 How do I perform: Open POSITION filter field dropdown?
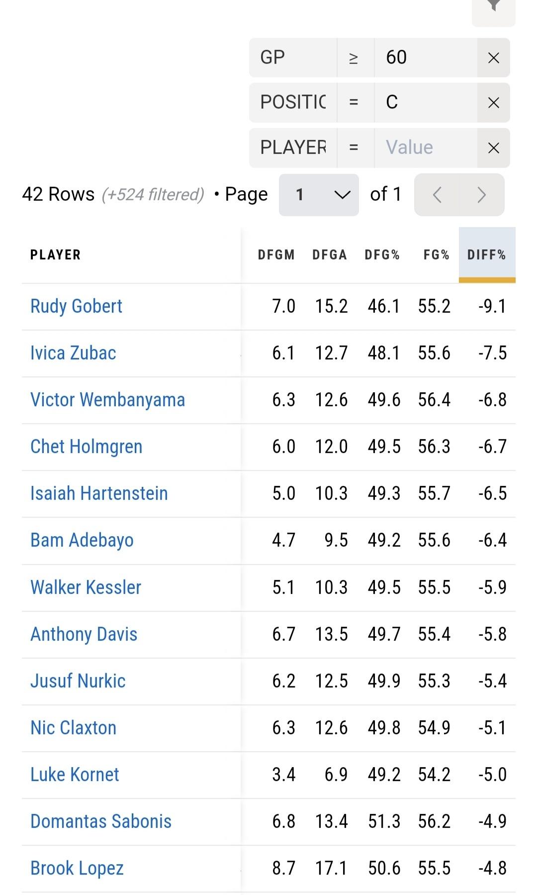coord(293,103)
